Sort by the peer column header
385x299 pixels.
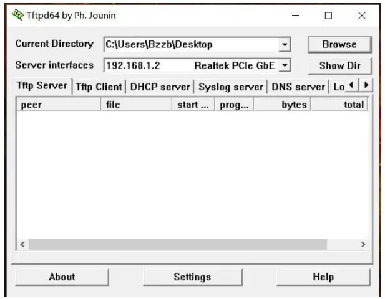59,105
